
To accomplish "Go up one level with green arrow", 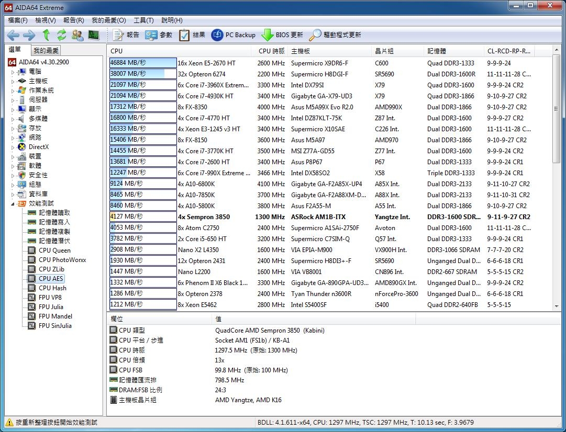I will coord(46,35).
